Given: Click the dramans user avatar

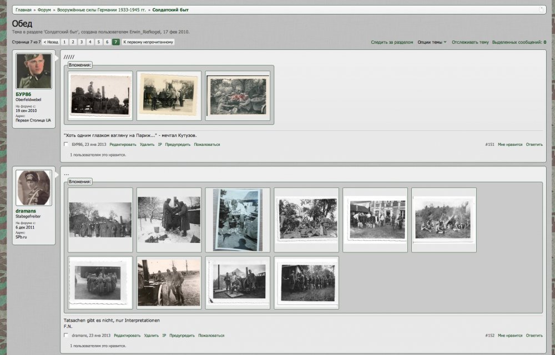Looking at the screenshot, I should pyautogui.click(x=33, y=188).
